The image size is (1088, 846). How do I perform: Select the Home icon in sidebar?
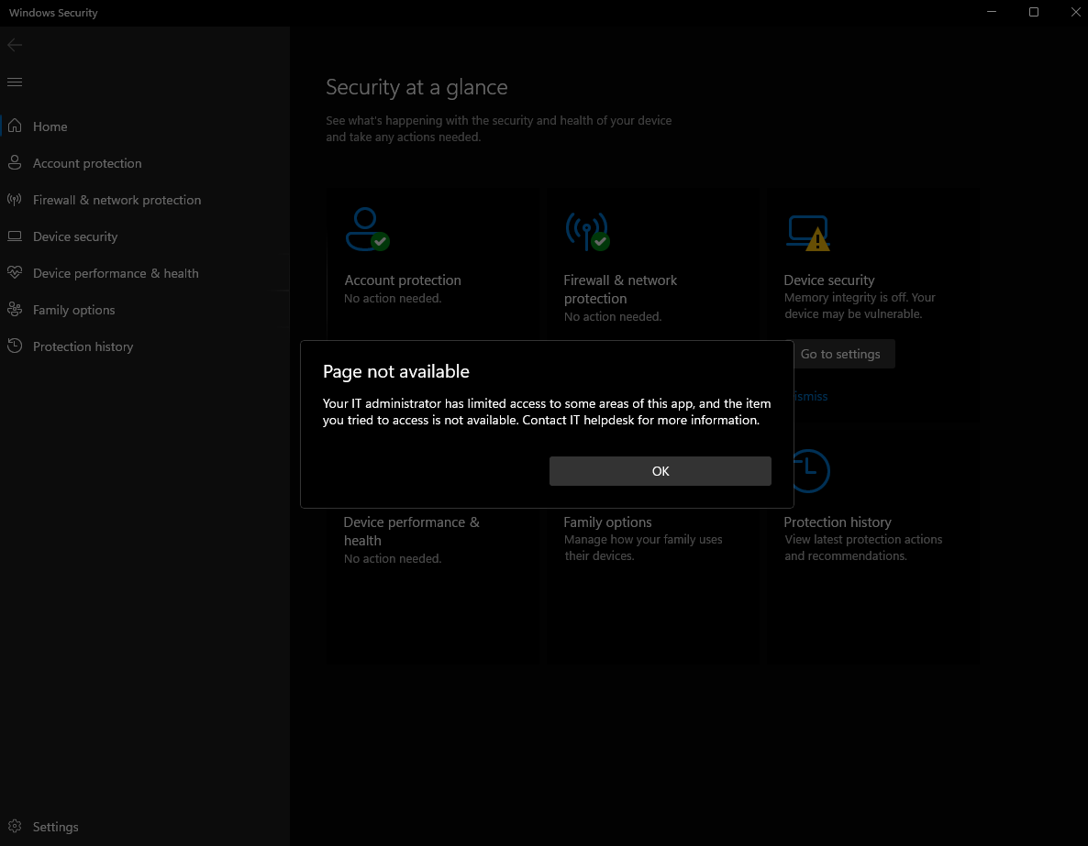click(x=15, y=126)
